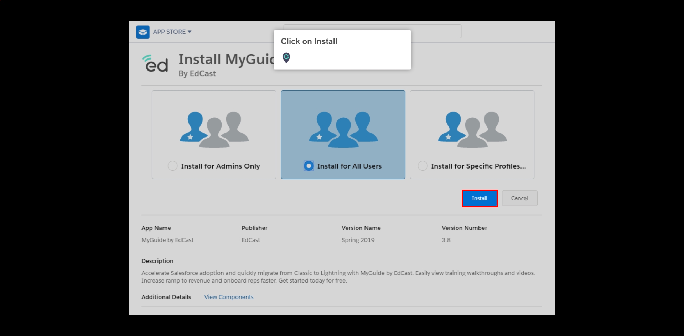Click the Cancel button

519,198
